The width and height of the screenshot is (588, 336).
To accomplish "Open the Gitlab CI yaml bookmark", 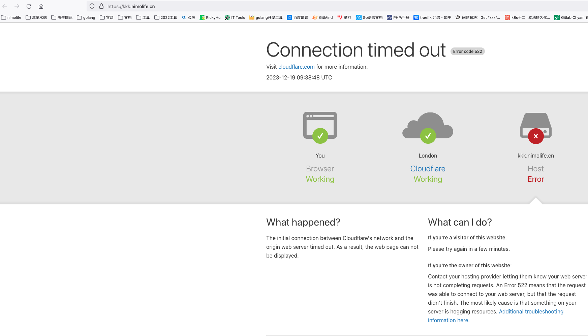I will click(571, 18).
